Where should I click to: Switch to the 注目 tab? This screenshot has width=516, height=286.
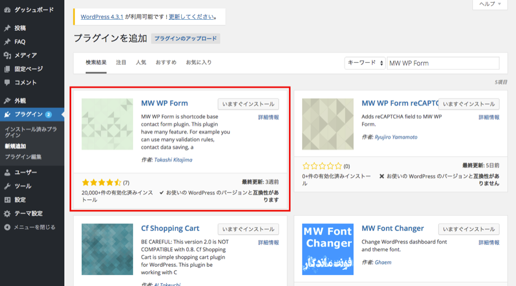pyautogui.click(x=121, y=62)
